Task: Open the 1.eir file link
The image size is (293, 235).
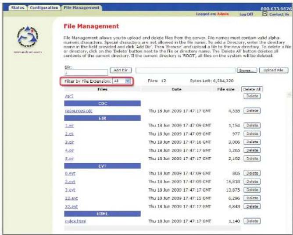Action: (69, 126)
